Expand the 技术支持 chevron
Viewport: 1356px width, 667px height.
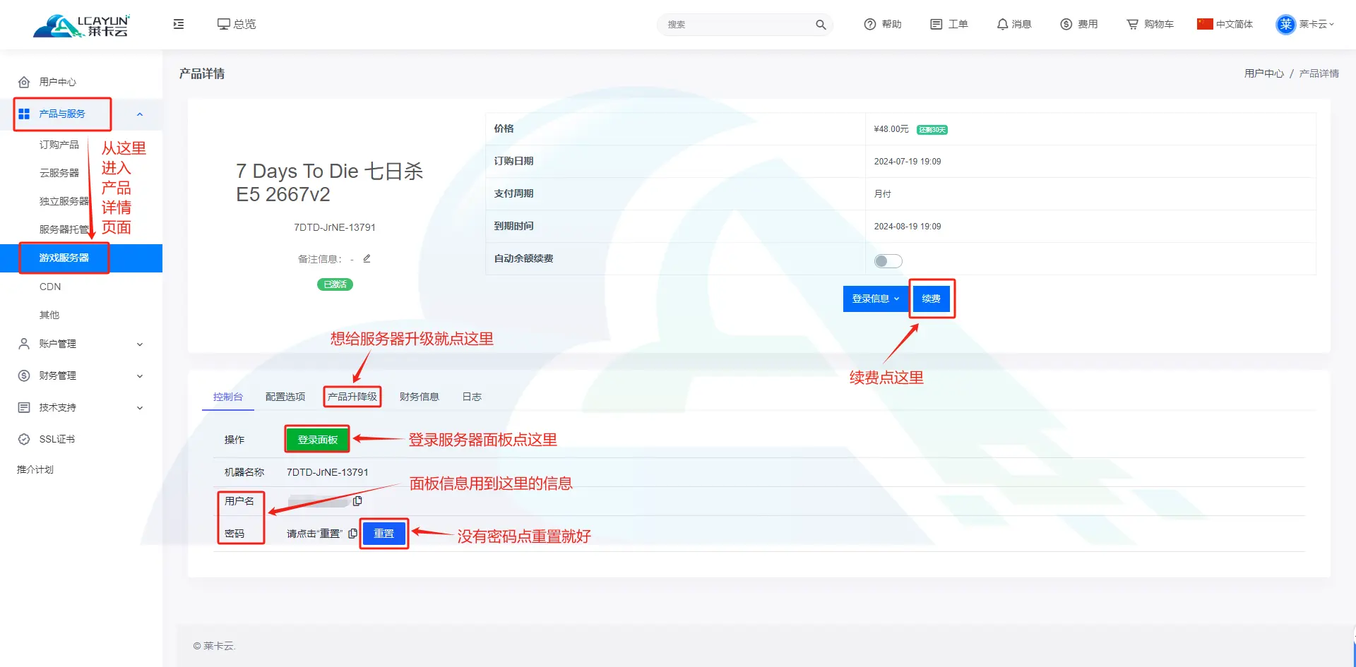(140, 408)
